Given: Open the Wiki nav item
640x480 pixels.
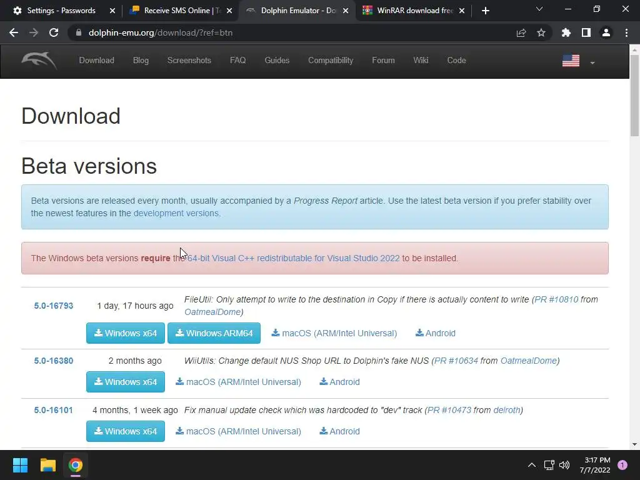Looking at the screenshot, I should 421,61.
